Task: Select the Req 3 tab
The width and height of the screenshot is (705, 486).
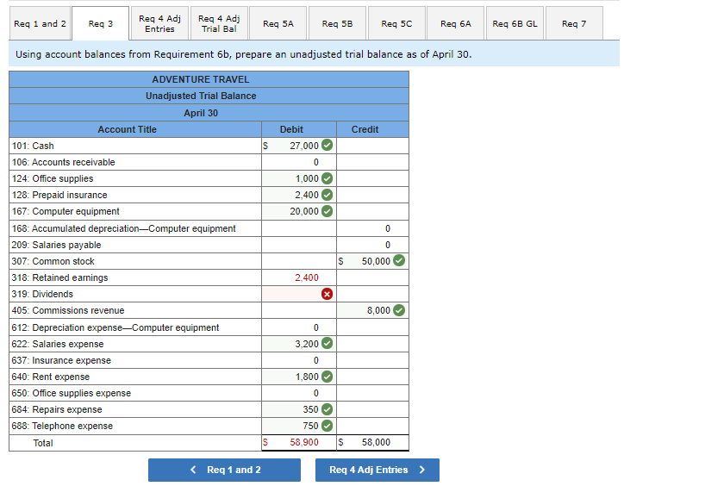Action: tap(101, 23)
